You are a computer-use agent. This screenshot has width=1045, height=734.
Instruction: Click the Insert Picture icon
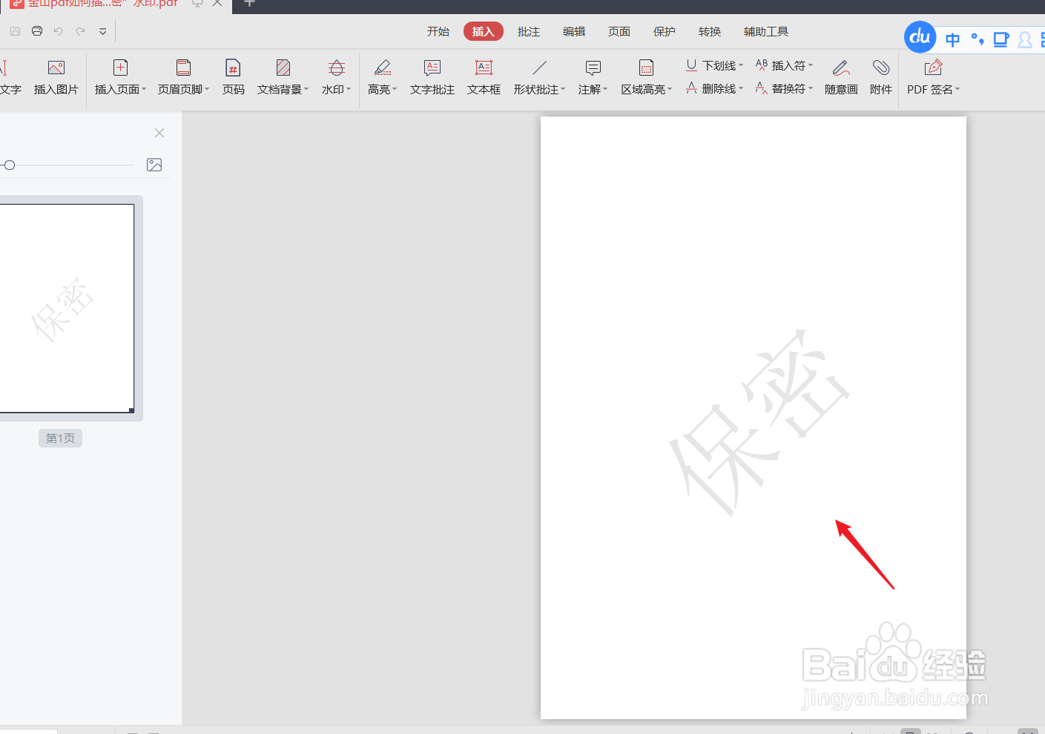click(56, 68)
